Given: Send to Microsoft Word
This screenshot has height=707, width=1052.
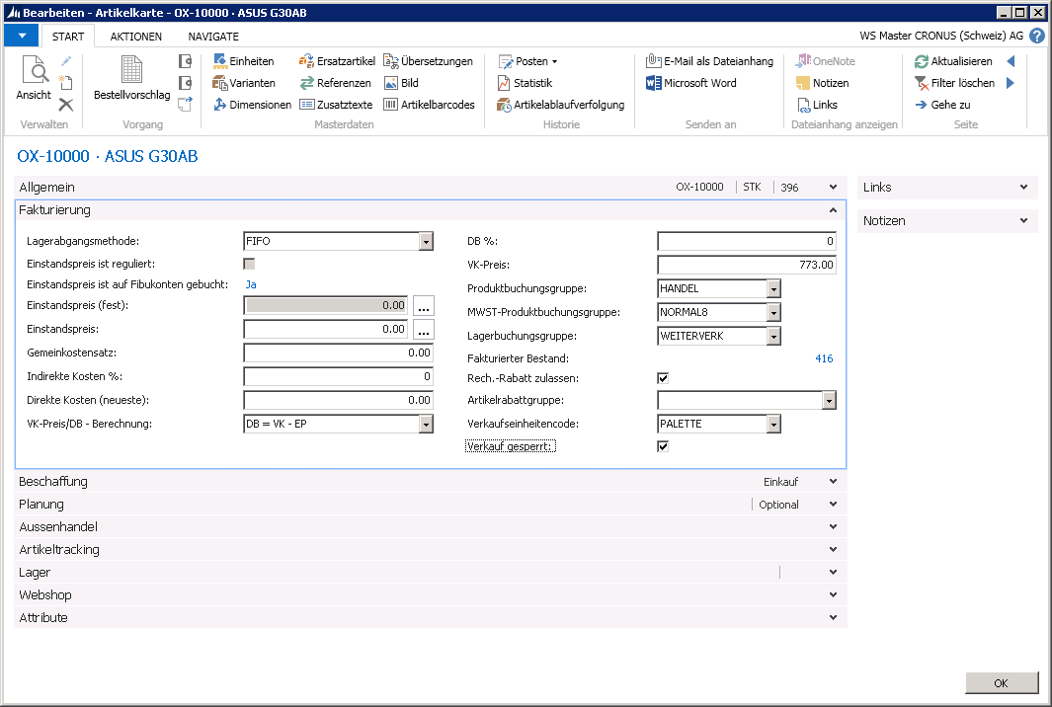Looking at the screenshot, I should coord(691,83).
